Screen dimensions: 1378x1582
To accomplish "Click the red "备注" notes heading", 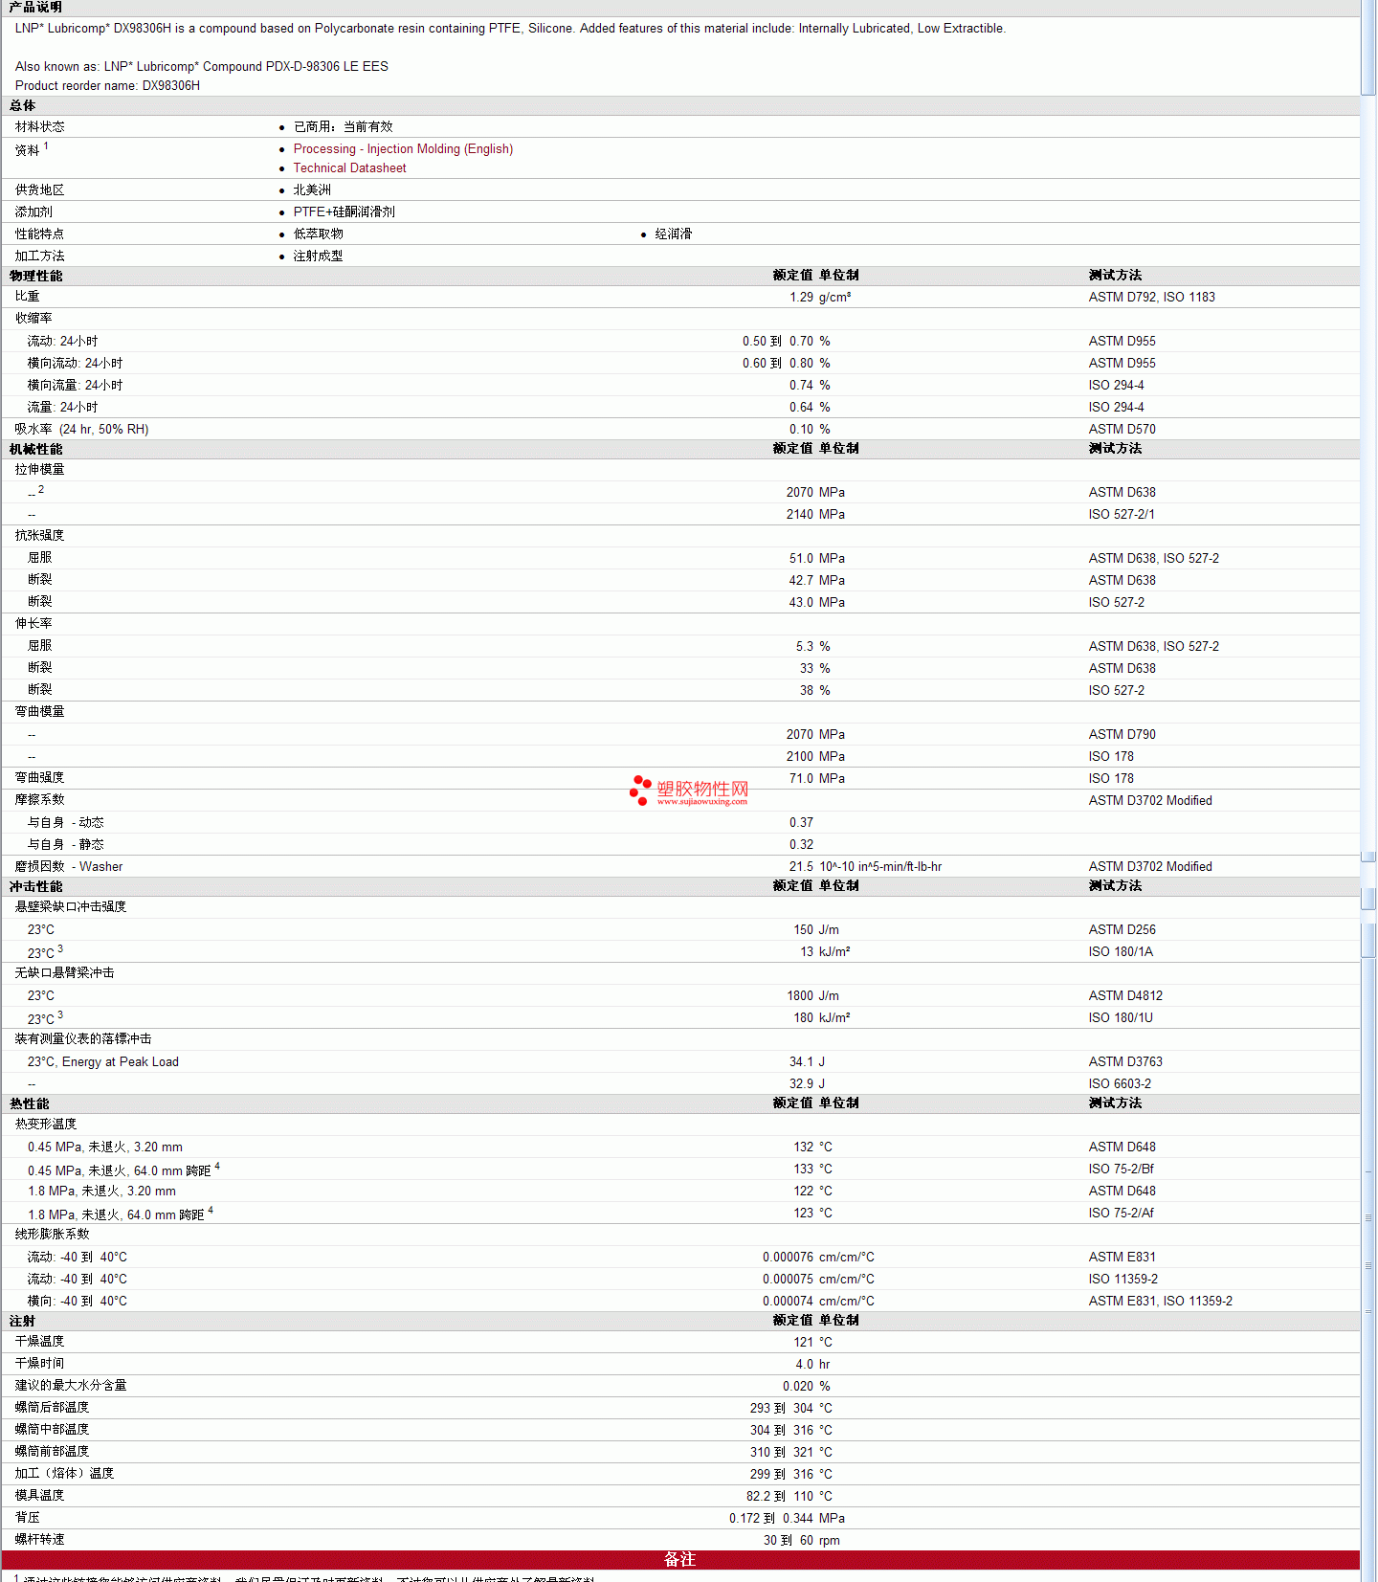I will [680, 1560].
